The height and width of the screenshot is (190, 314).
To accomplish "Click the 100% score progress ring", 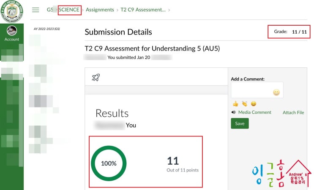I will pos(109,163).
